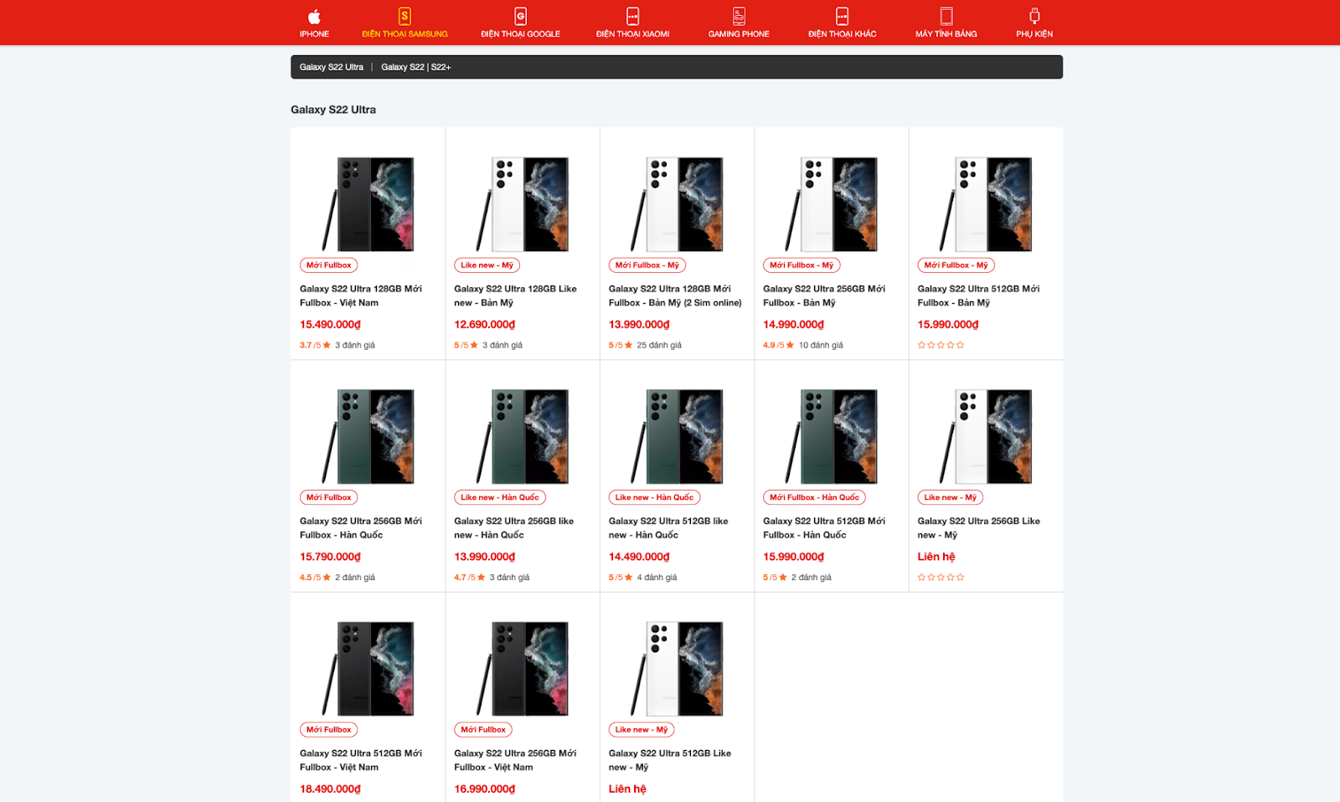The height and width of the screenshot is (802, 1340).
Task: Select the accessories ('Phụ kiện') icon
Action: (x=1034, y=16)
